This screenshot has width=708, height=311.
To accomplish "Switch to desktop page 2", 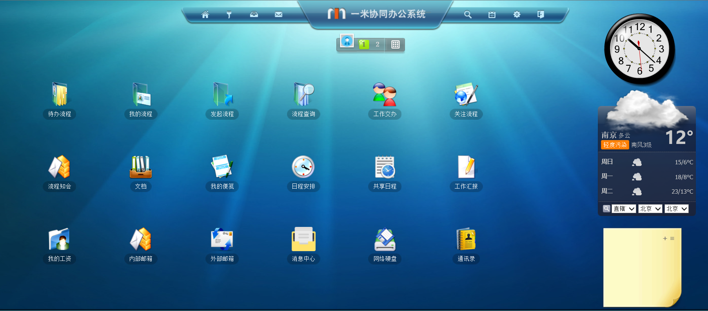I will [x=378, y=45].
